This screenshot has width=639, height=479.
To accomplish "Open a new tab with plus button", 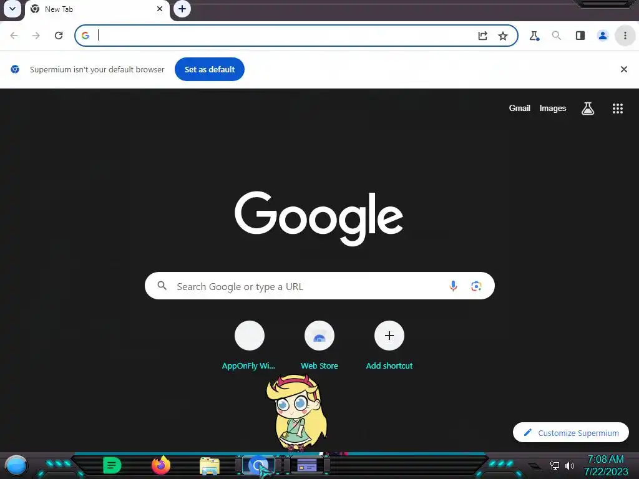I will click(x=182, y=9).
